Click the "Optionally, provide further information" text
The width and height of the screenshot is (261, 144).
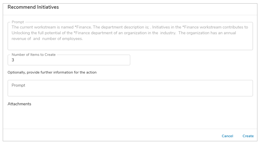(x=52, y=72)
